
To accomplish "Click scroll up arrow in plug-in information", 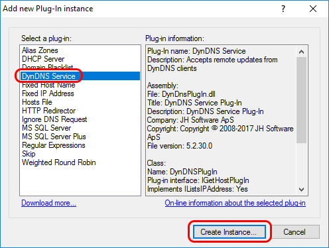I will click(x=301, y=52).
